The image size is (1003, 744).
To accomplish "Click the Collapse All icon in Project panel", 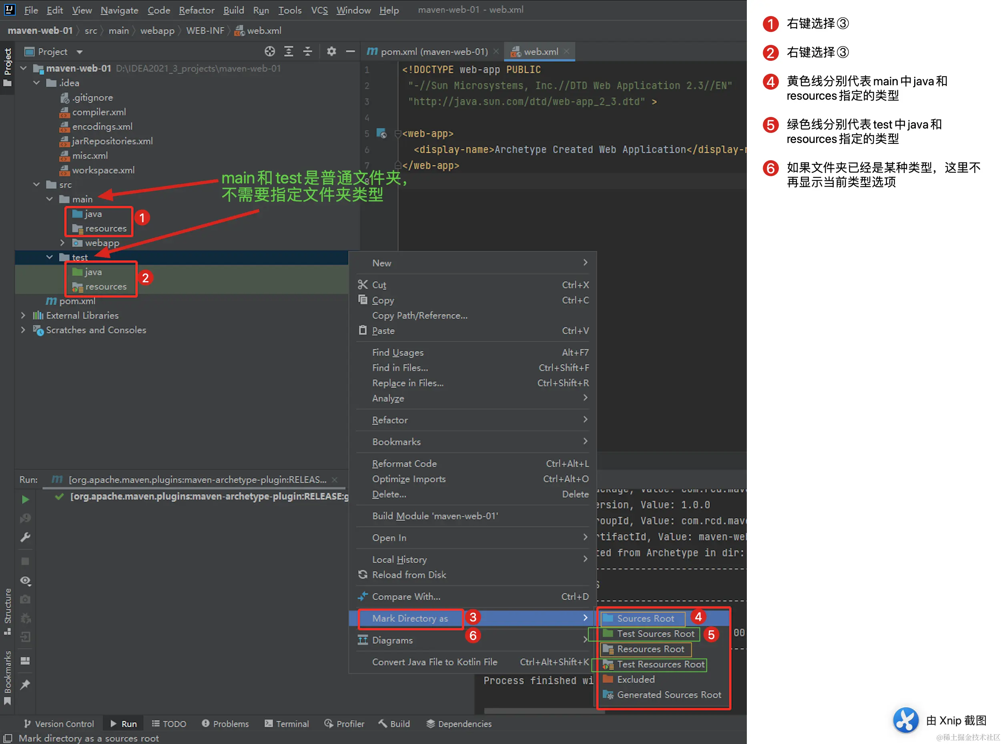I will (x=307, y=51).
